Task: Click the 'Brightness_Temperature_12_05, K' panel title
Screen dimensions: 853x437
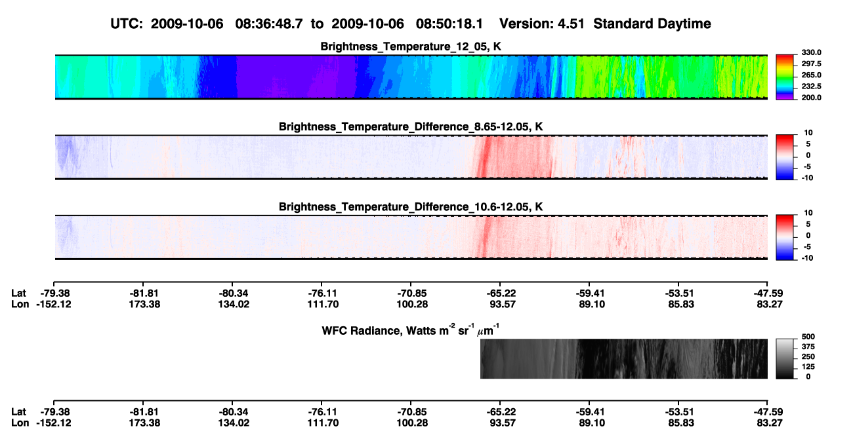Action: tap(411, 47)
